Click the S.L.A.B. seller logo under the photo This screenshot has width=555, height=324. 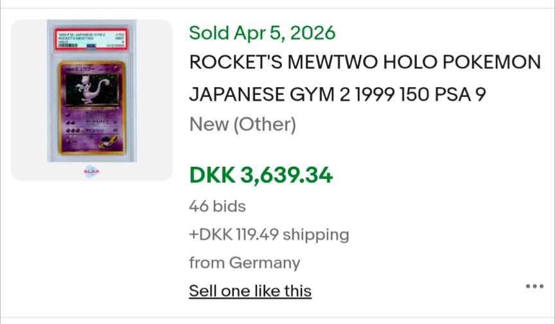point(91,172)
